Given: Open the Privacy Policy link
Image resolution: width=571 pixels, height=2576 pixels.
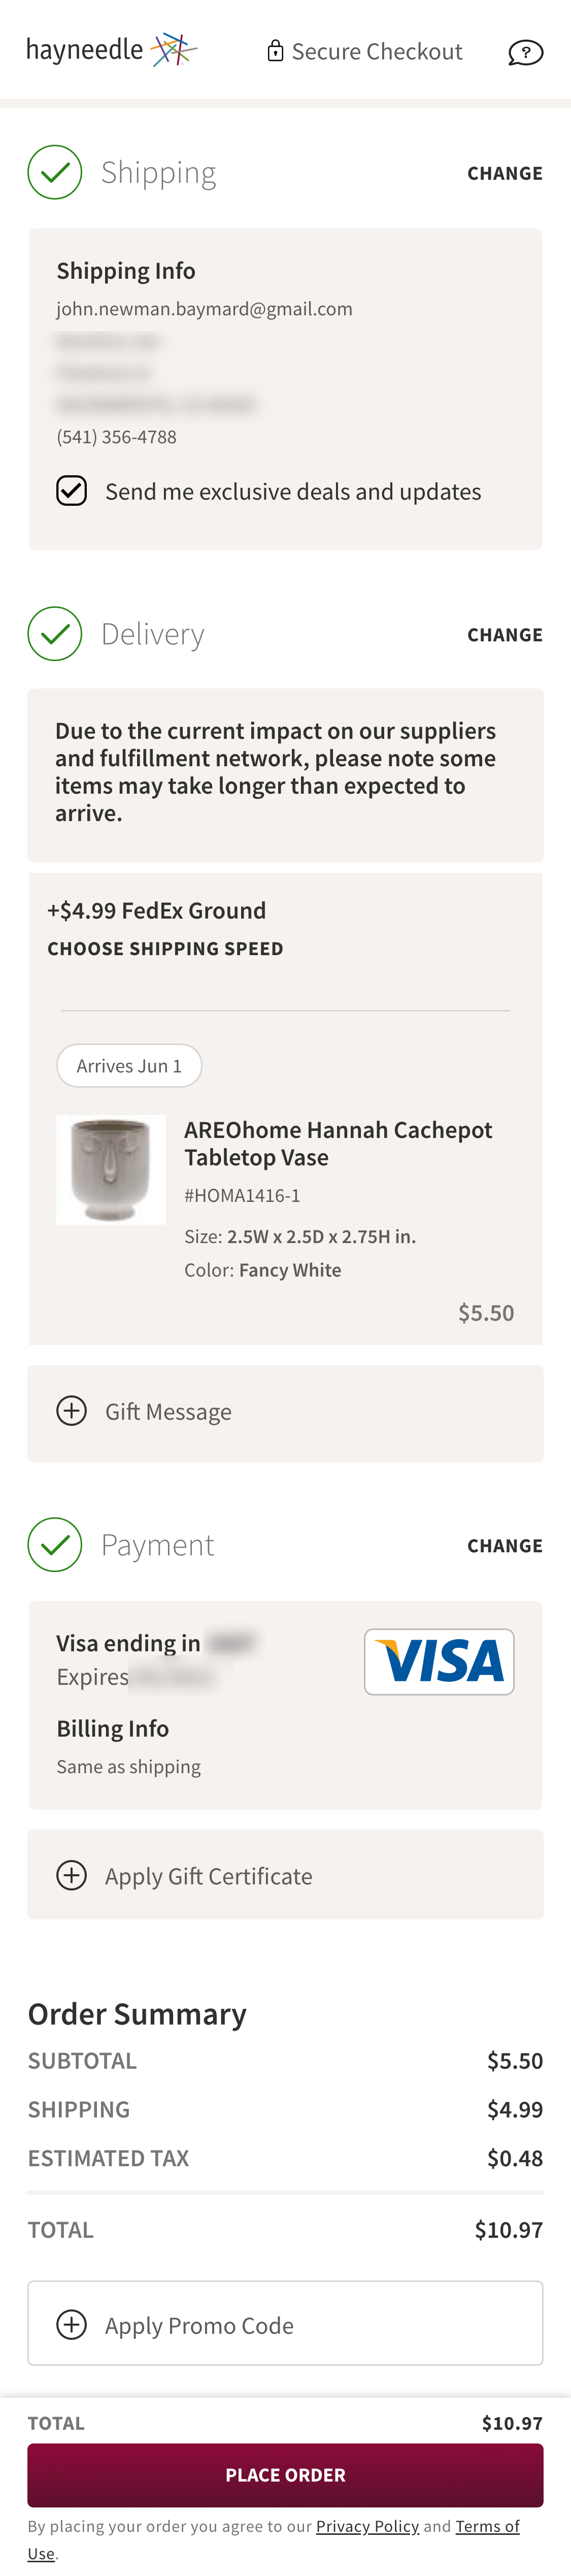Looking at the screenshot, I should (367, 2525).
